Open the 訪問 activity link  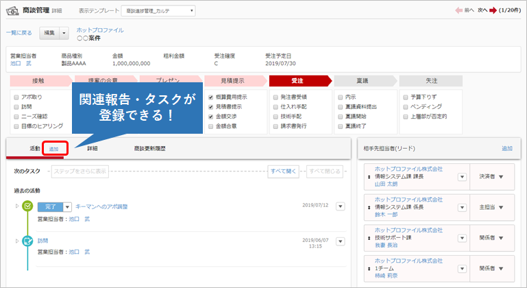tap(42, 241)
